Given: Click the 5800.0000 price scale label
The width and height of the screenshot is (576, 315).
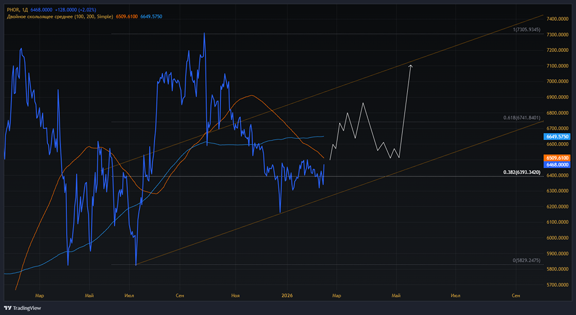Looking at the screenshot, I should pyautogui.click(x=557, y=269).
